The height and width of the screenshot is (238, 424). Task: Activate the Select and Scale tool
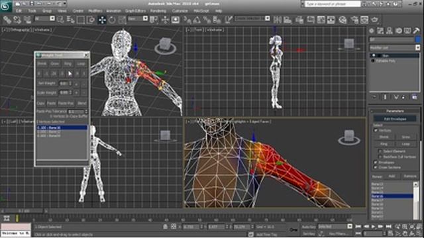click(122, 19)
